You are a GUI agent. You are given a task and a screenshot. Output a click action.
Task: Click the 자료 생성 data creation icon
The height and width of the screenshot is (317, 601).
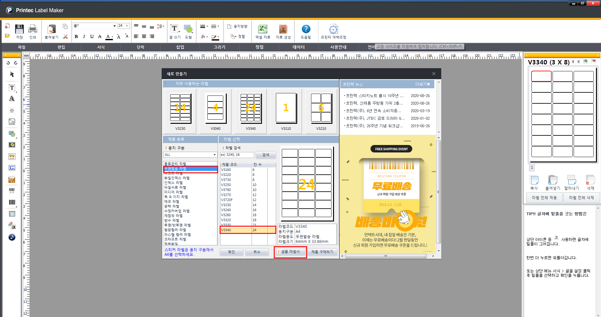[x=283, y=29]
